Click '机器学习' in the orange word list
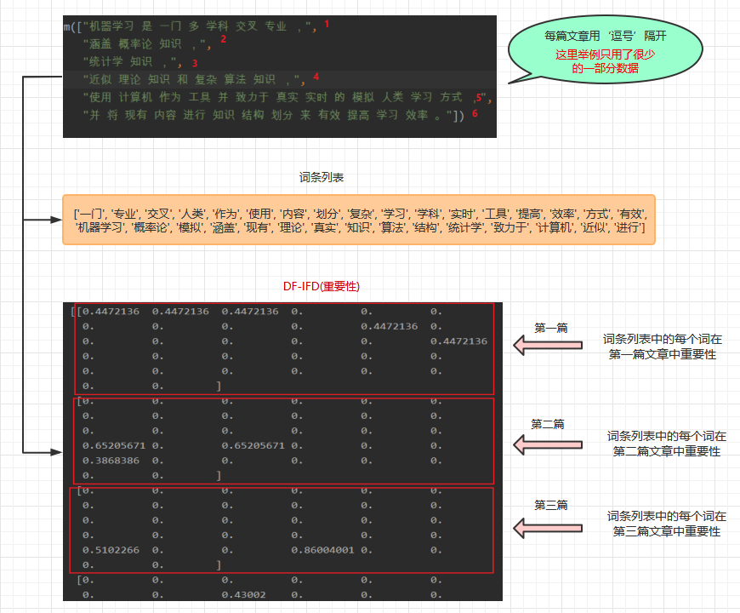Screen dimensions: 740x613 [x=100, y=227]
